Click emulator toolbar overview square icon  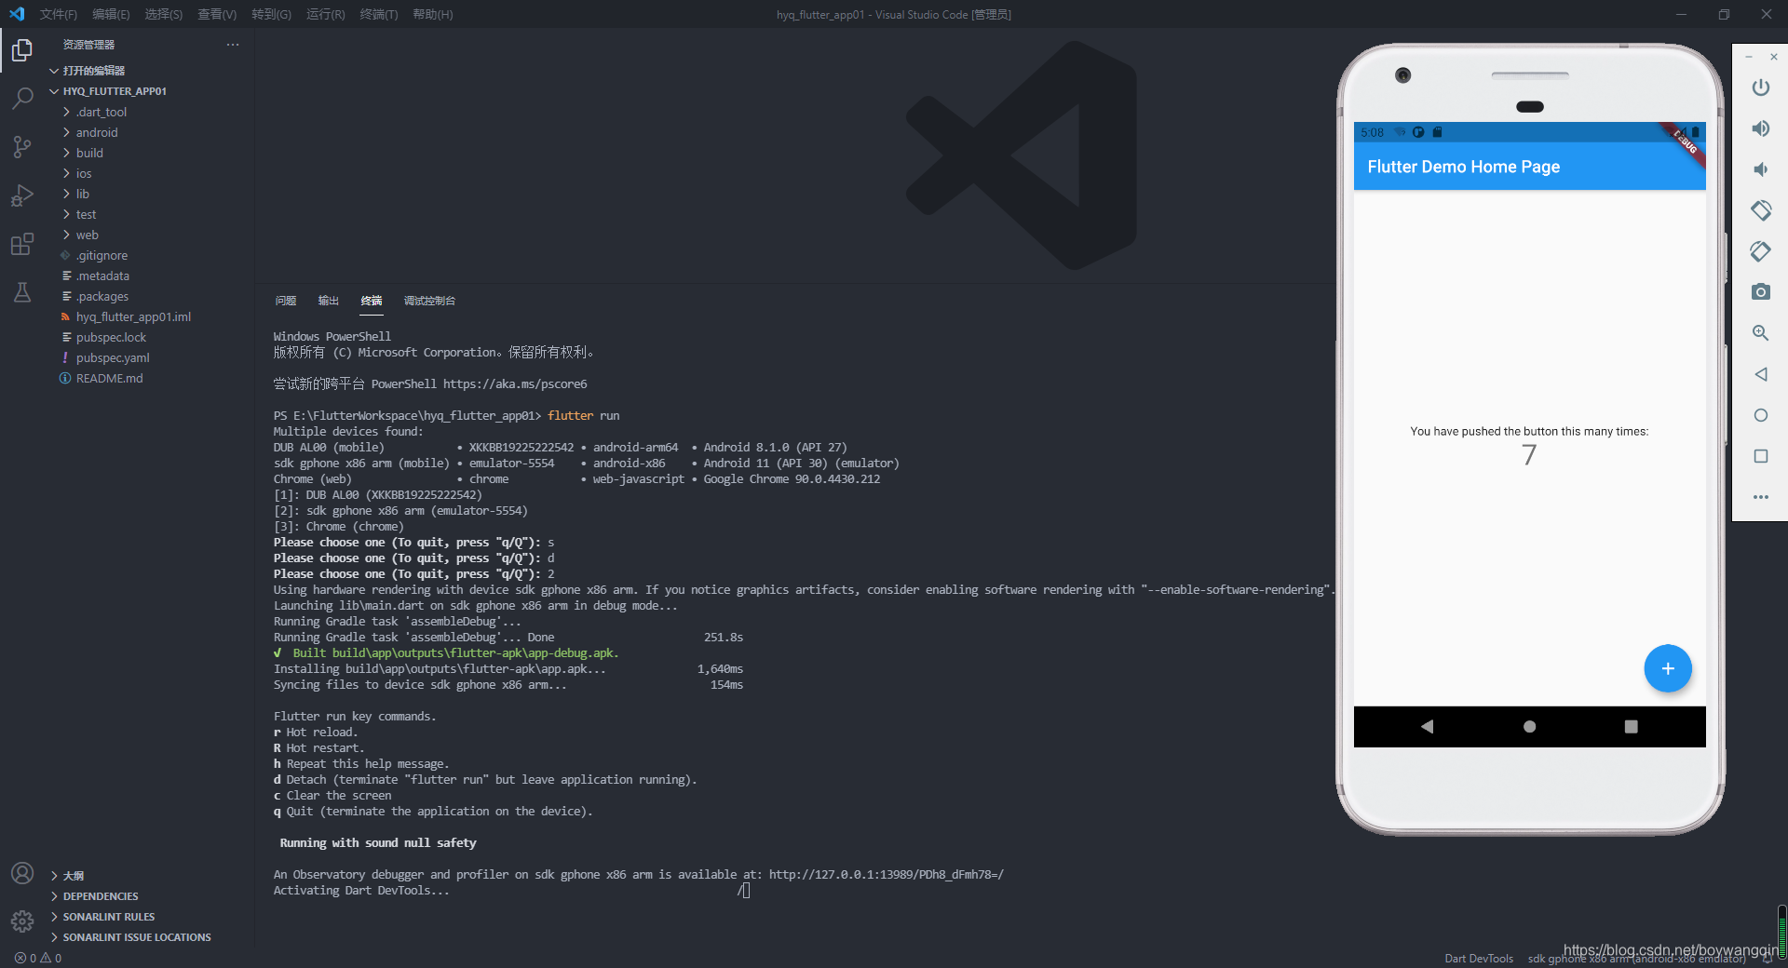(1760, 456)
